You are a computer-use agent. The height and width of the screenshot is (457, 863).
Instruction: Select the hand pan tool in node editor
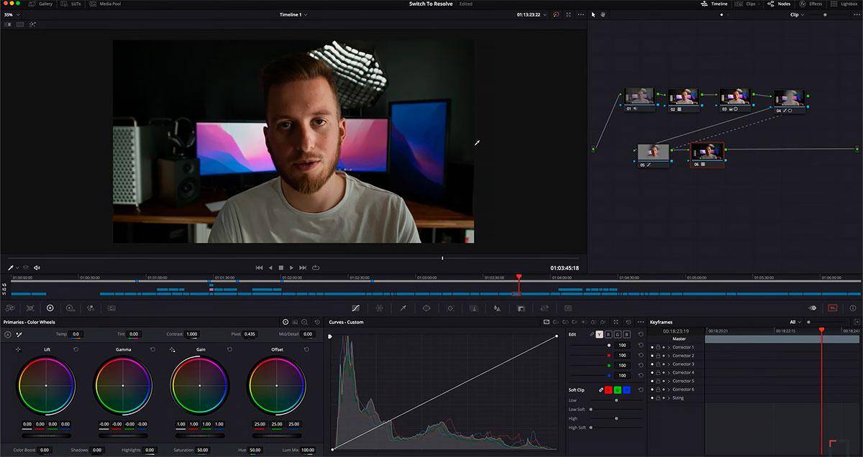[x=603, y=14]
